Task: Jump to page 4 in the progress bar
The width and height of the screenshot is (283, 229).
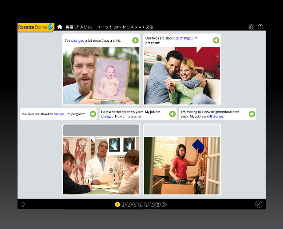Action: 135,205
